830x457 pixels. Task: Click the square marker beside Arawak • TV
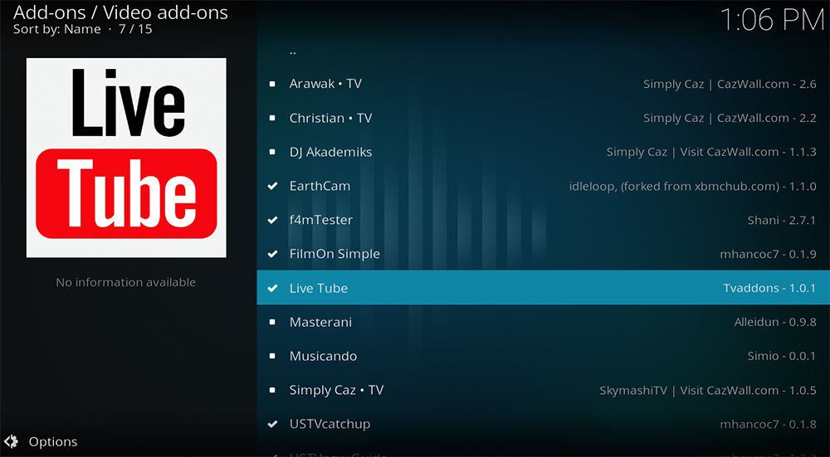point(272,84)
